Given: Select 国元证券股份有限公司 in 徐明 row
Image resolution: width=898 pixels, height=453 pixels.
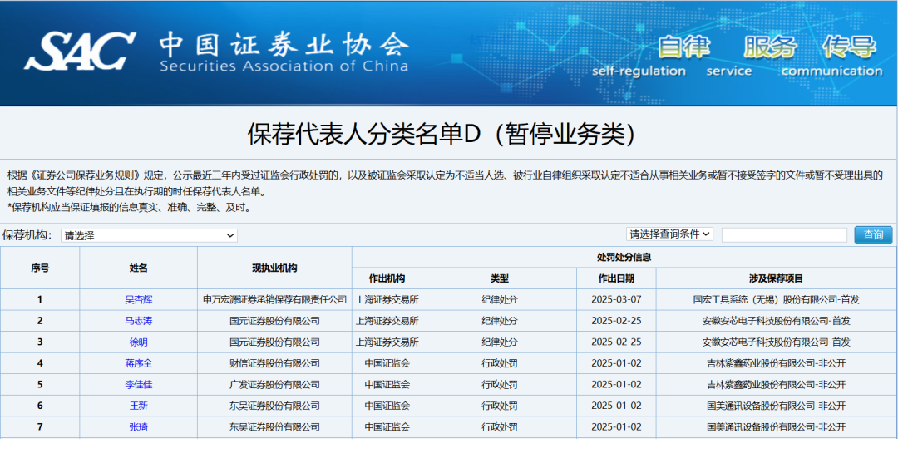Looking at the screenshot, I should (275, 342).
